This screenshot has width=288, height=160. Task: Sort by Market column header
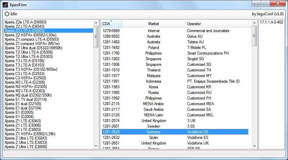coord(154,24)
